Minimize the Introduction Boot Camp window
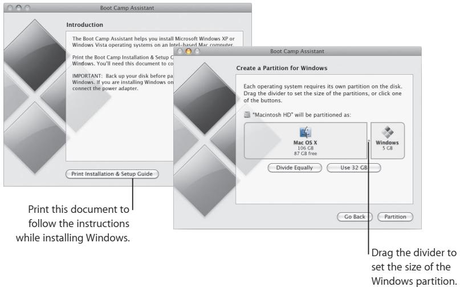460x287 pixels. coord(18,8)
